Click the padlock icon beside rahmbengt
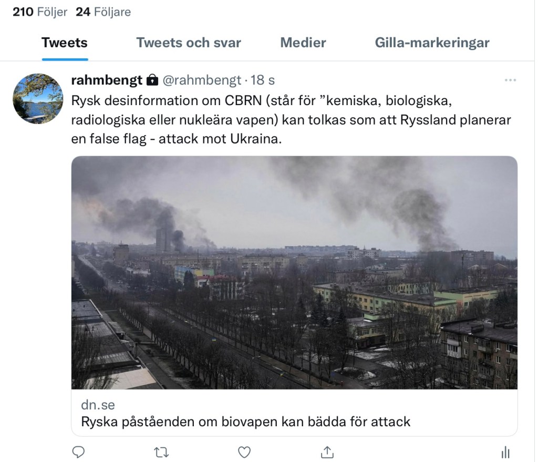The image size is (538, 462). click(152, 80)
